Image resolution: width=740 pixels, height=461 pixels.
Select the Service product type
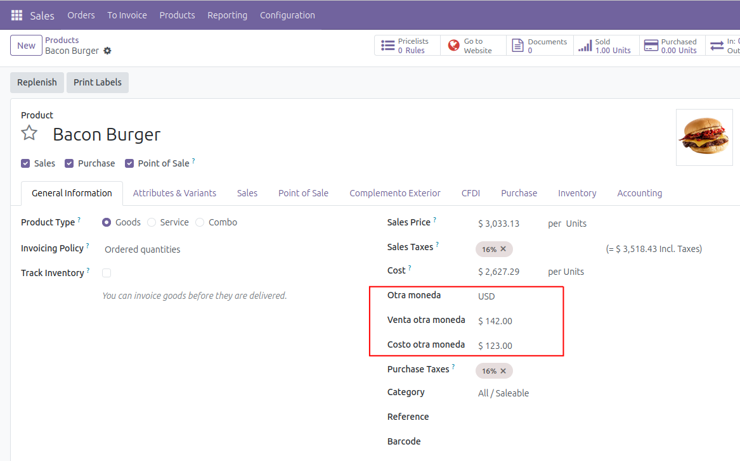[152, 222]
